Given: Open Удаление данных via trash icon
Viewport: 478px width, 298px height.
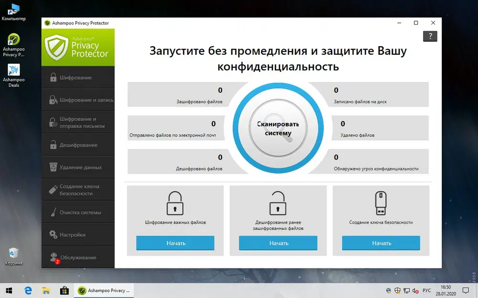Looking at the screenshot, I should pos(78,166).
